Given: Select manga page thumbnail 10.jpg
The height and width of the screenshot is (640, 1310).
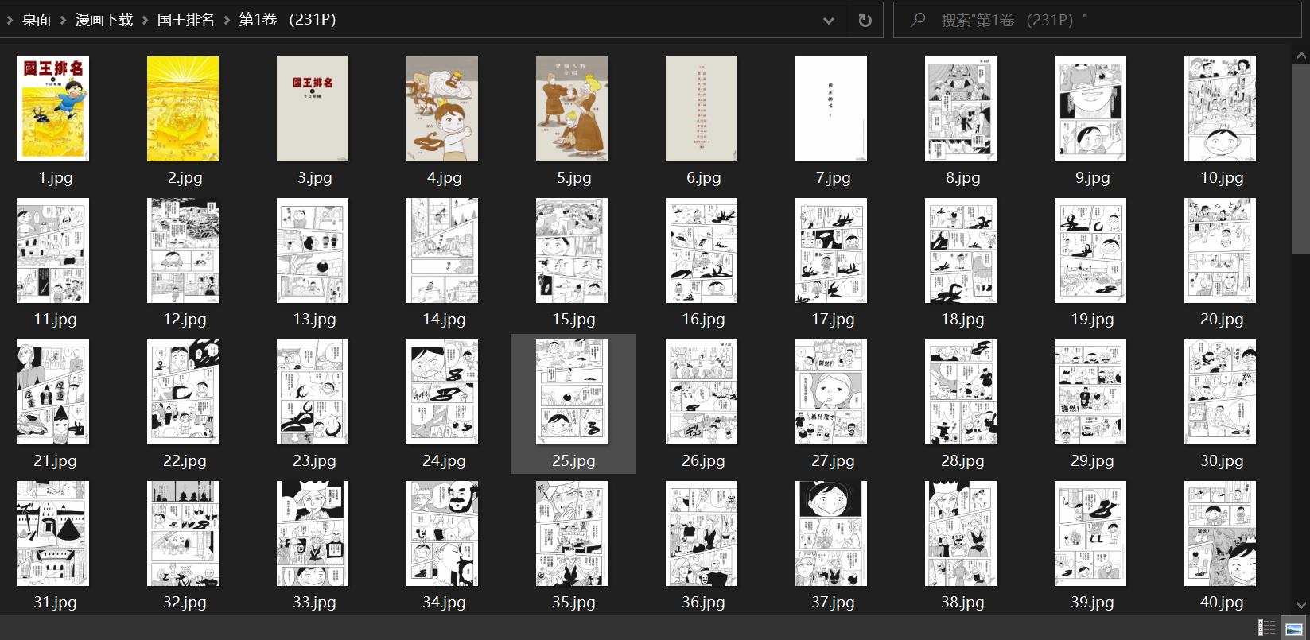Looking at the screenshot, I should pos(1221,109).
